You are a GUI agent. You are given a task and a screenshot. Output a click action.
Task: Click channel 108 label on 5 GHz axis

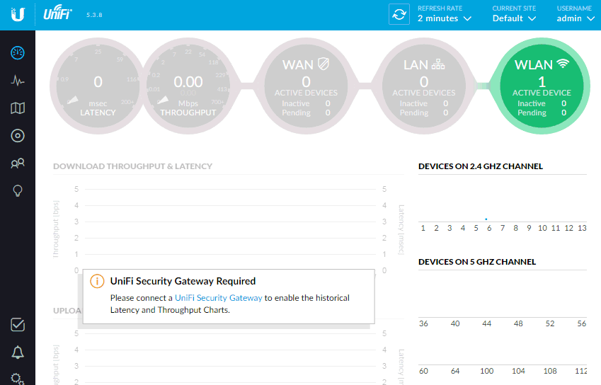(550, 371)
